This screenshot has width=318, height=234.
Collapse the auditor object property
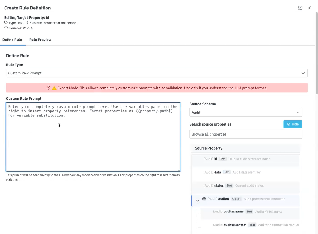pos(197,201)
